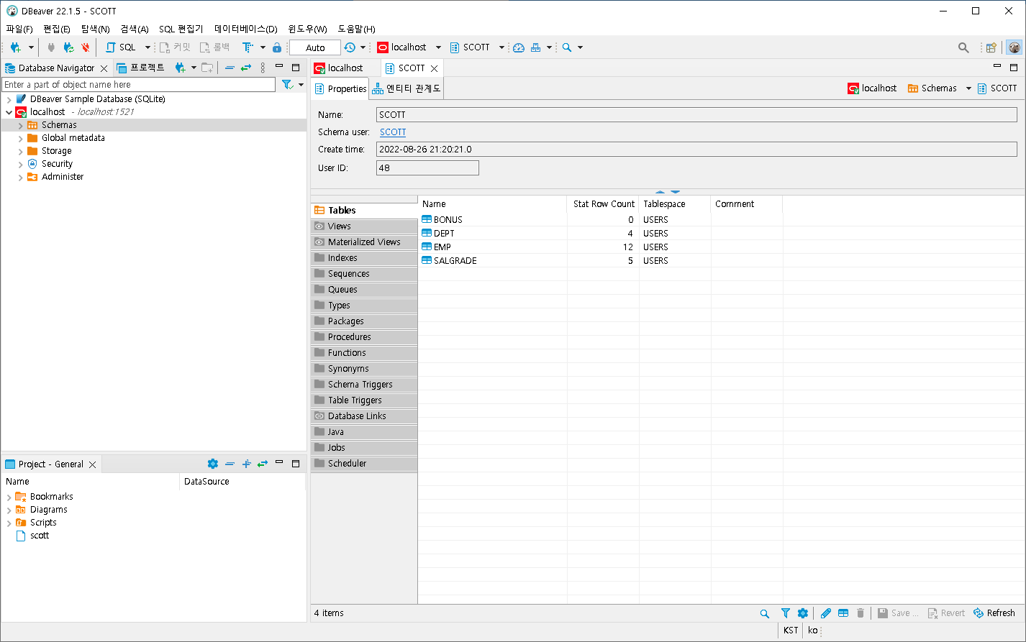1026x642 pixels.
Task: Click the SCOTT schema user link
Action: (x=393, y=132)
